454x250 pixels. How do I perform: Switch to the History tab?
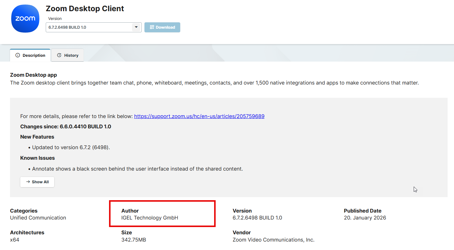point(68,55)
